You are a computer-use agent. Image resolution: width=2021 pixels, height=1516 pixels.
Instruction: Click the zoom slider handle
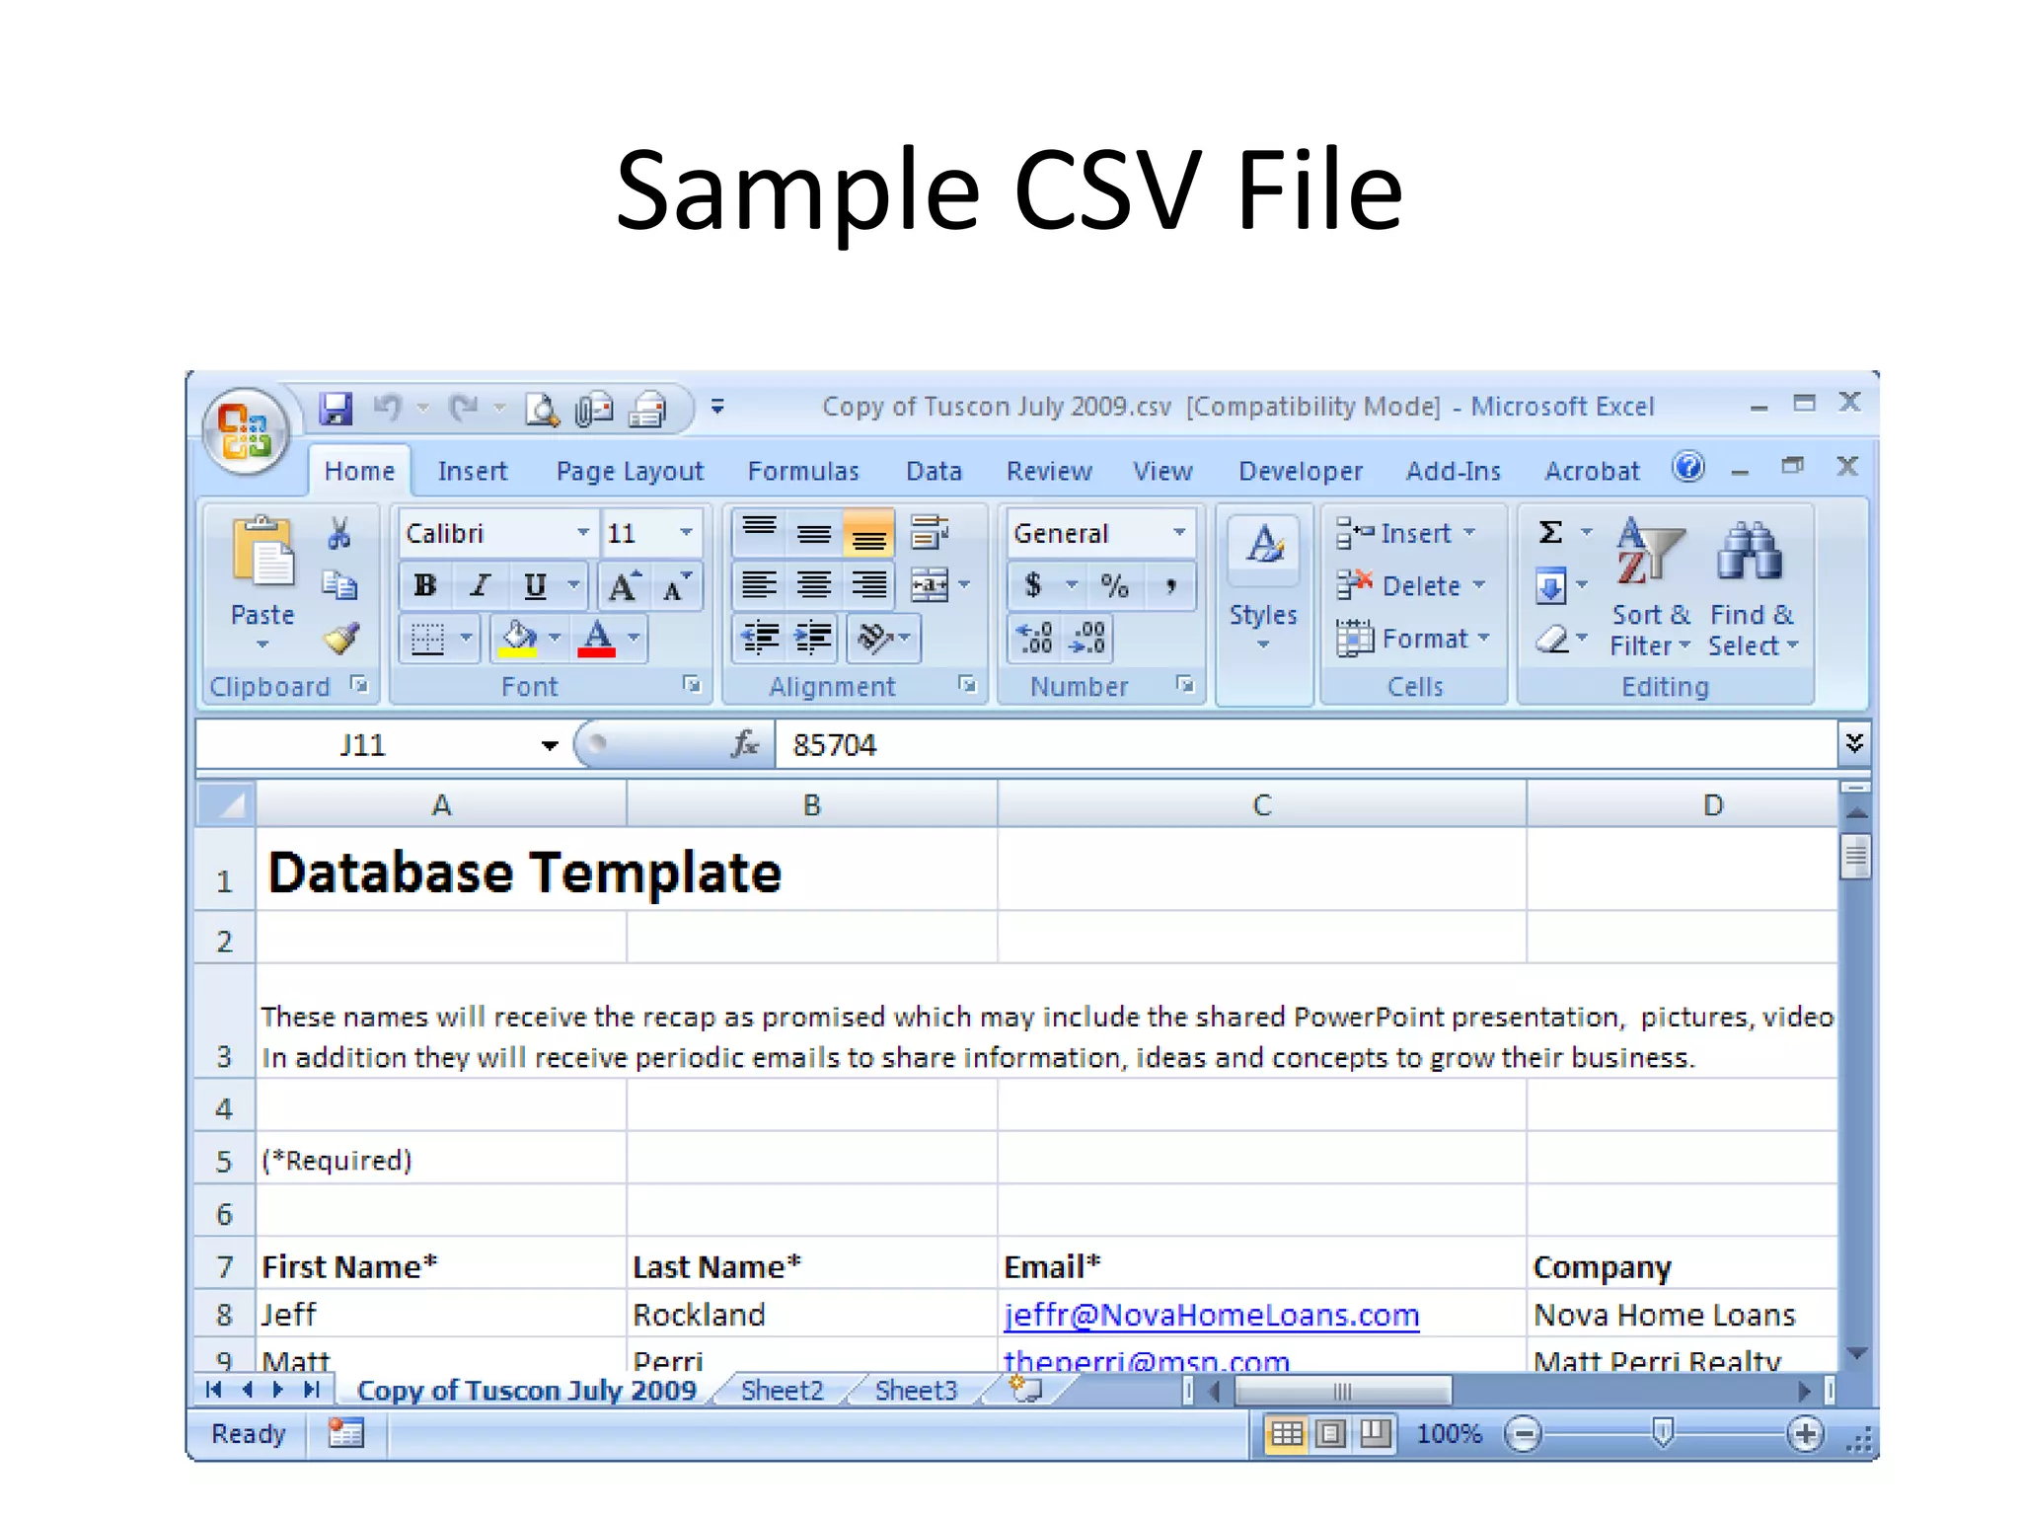click(1663, 1433)
